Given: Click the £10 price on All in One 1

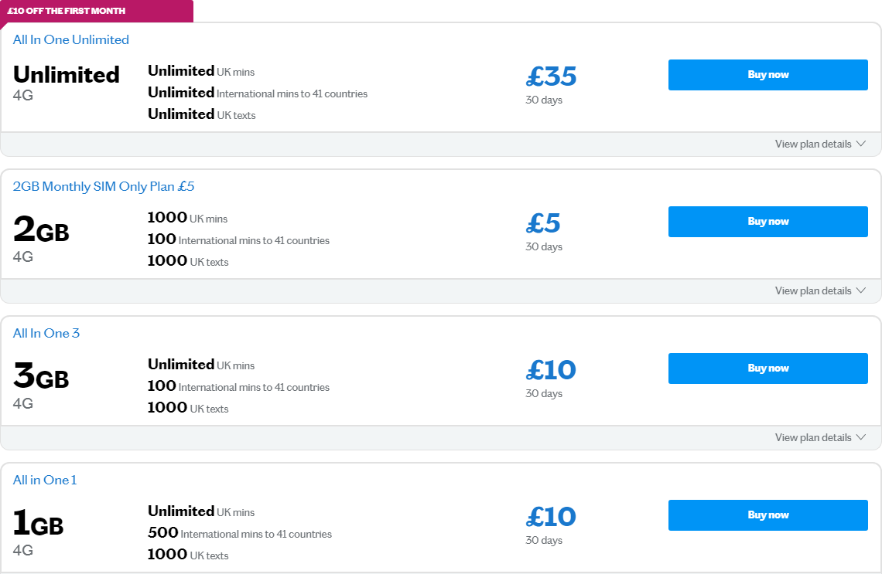Looking at the screenshot, I should [551, 517].
